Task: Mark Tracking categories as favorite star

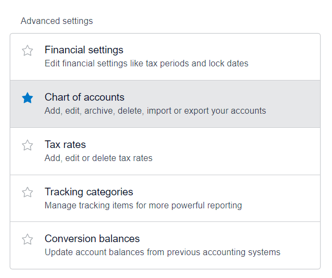Action: point(28,193)
